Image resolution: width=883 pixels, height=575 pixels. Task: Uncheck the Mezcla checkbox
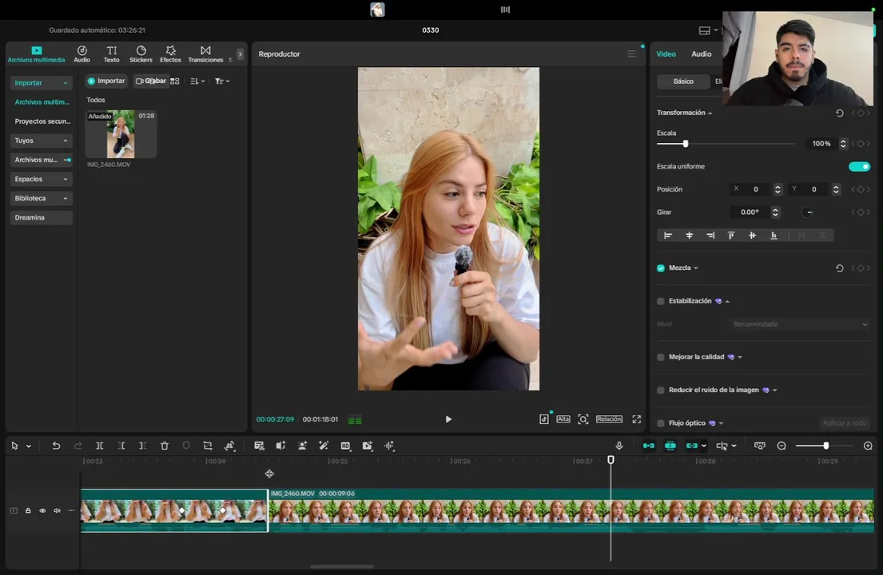coord(661,268)
